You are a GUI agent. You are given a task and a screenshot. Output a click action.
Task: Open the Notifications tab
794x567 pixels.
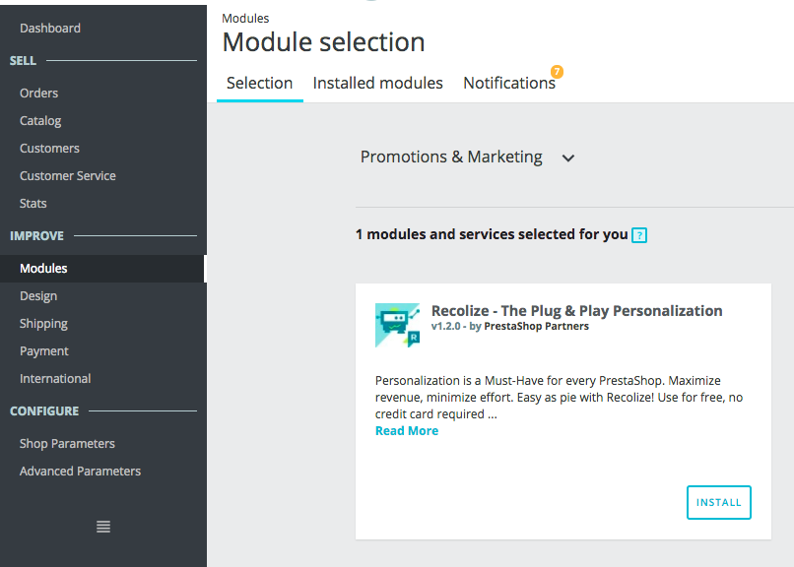click(x=509, y=83)
